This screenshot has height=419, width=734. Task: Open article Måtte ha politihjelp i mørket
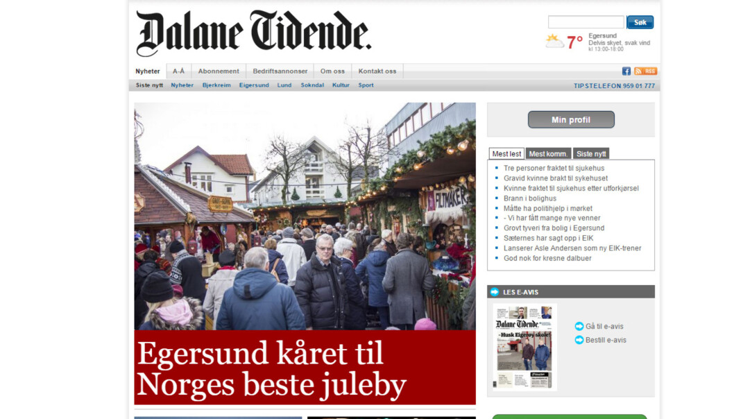[547, 208]
